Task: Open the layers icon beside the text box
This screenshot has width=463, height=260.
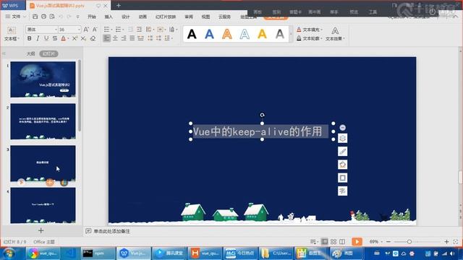Action: click(x=342, y=138)
